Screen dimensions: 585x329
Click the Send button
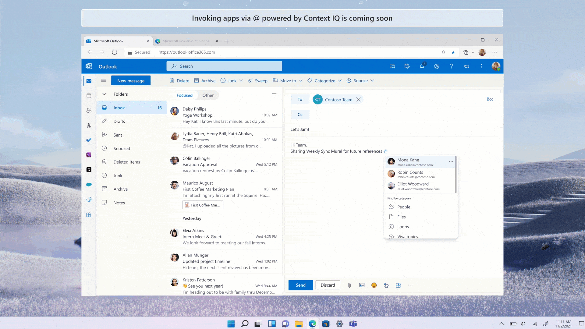click(301, 285)
